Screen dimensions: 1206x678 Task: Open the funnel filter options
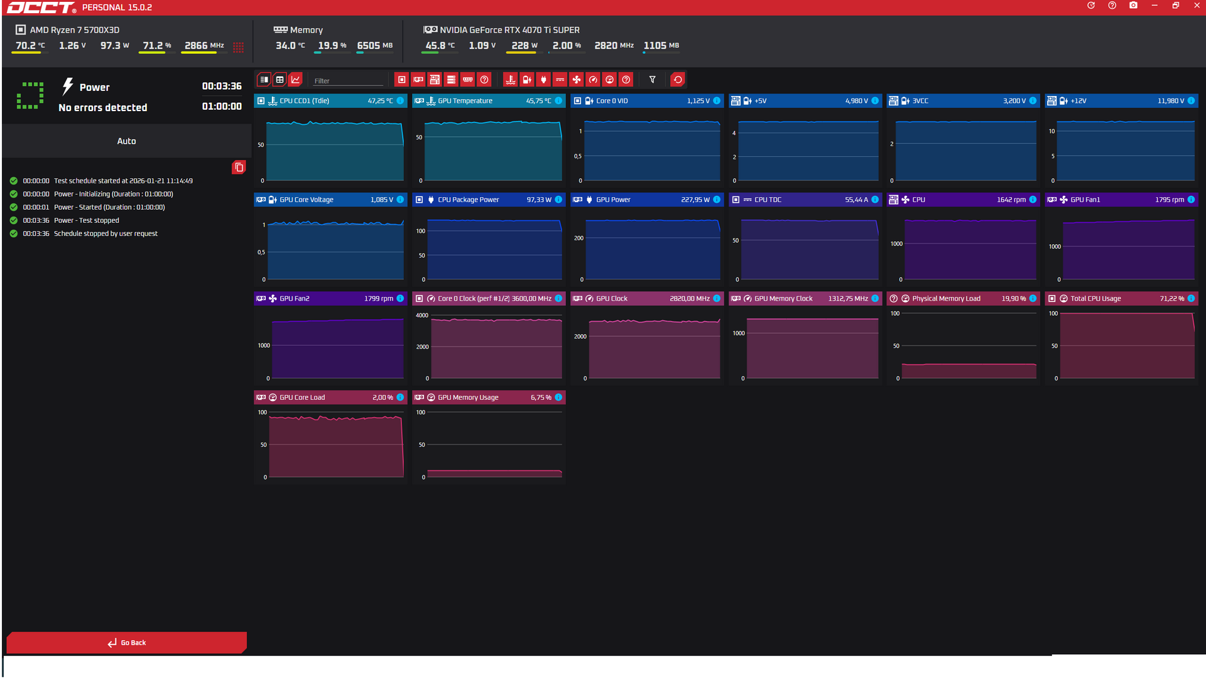click(653, 80)
